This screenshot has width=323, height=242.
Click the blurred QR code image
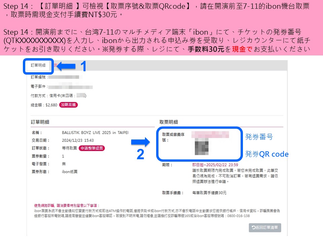pos(202,147)
